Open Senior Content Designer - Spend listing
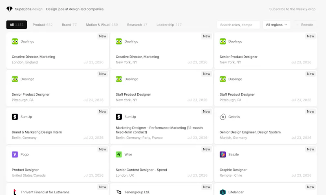This screenshot has width=326, height=195. pyautogui.click(x=161, y=164)
